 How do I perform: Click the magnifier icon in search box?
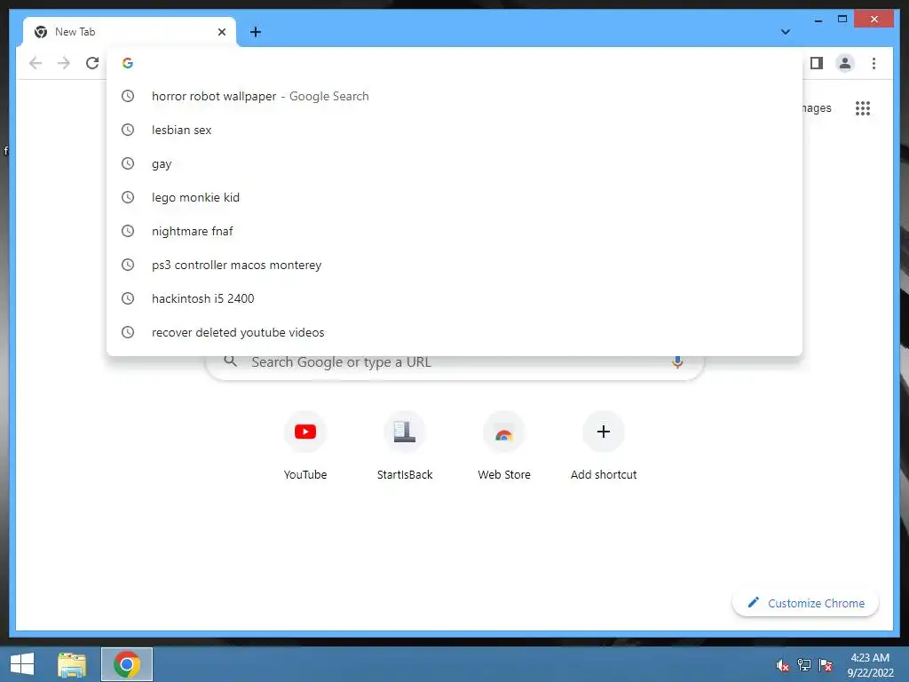point(230,361)
